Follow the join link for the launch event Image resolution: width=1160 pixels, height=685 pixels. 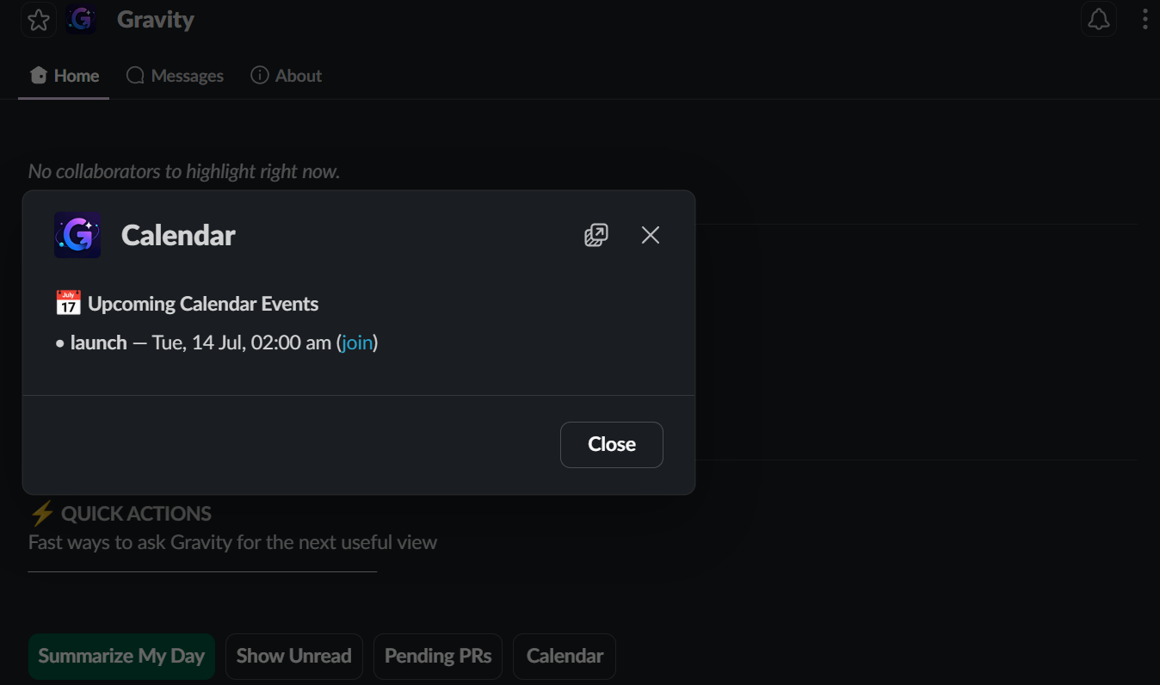pos(357,342)
